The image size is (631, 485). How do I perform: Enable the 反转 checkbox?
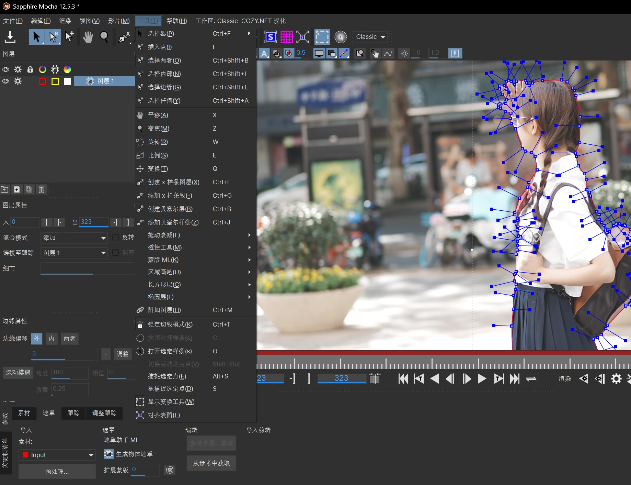pyautogui.click(x=116, y=238)
